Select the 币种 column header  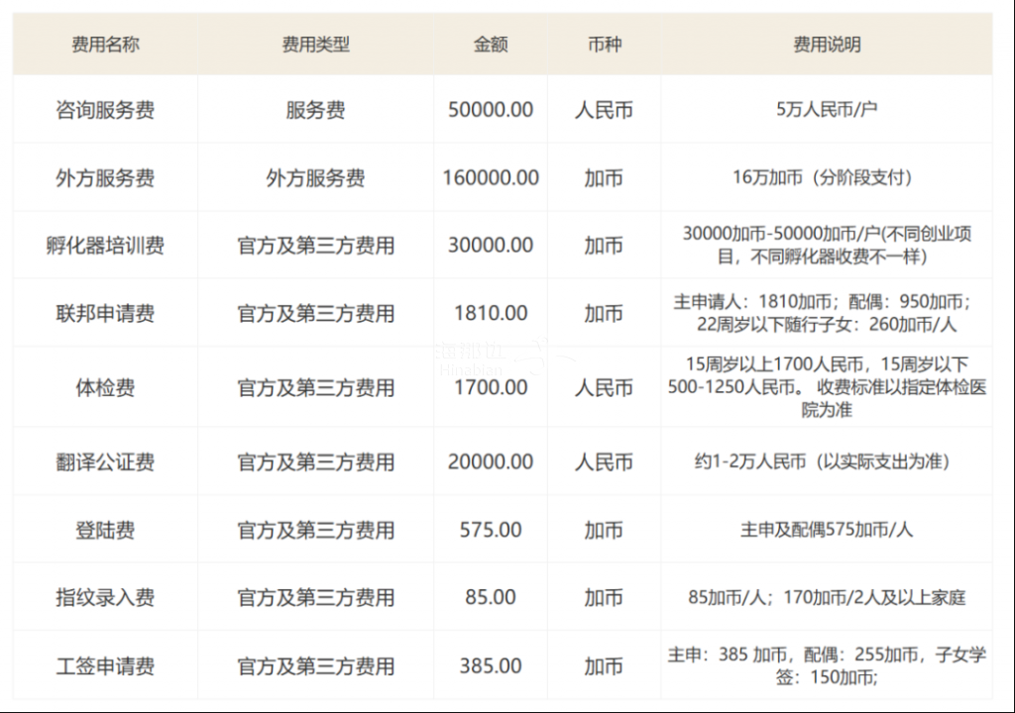pyautogui.click(x=604, y=45)
